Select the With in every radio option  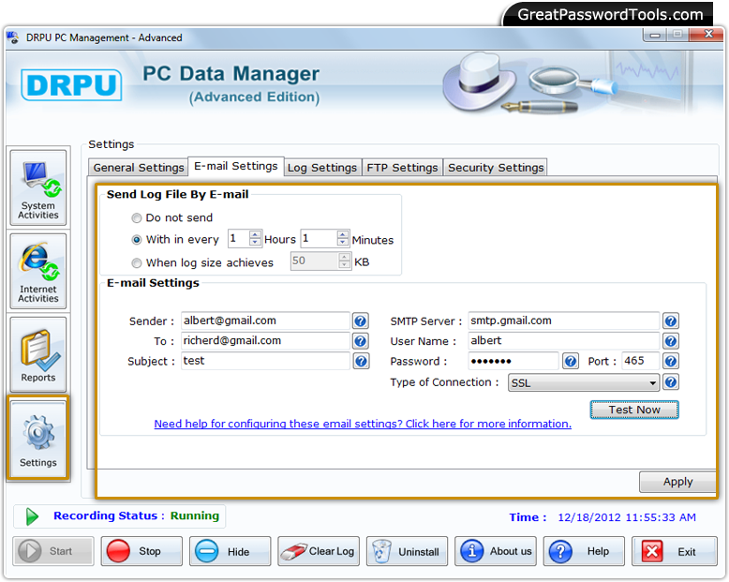pos(136,240)
